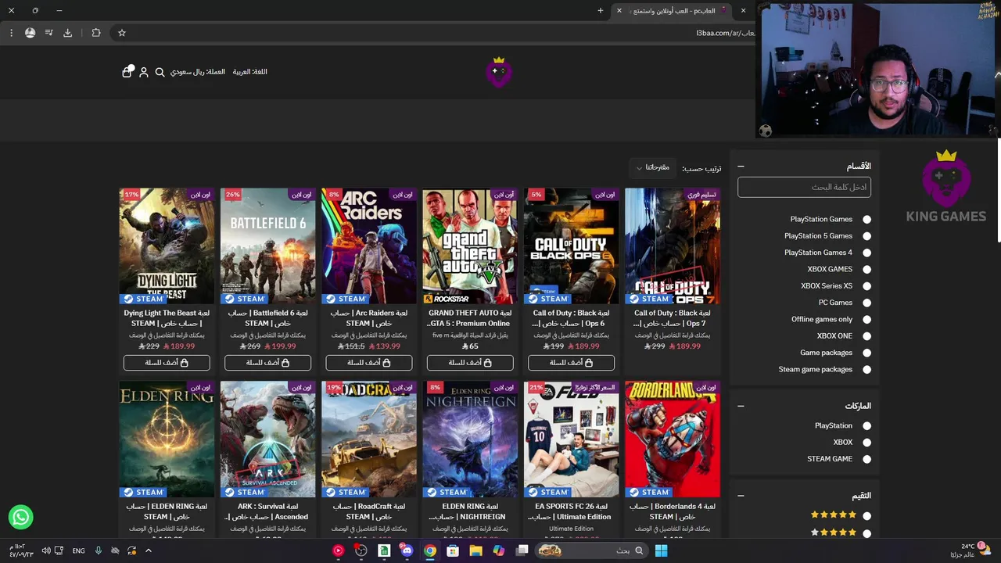
Task: Open the ARK Survival Ascended cover image
Action: coord(267,439)
